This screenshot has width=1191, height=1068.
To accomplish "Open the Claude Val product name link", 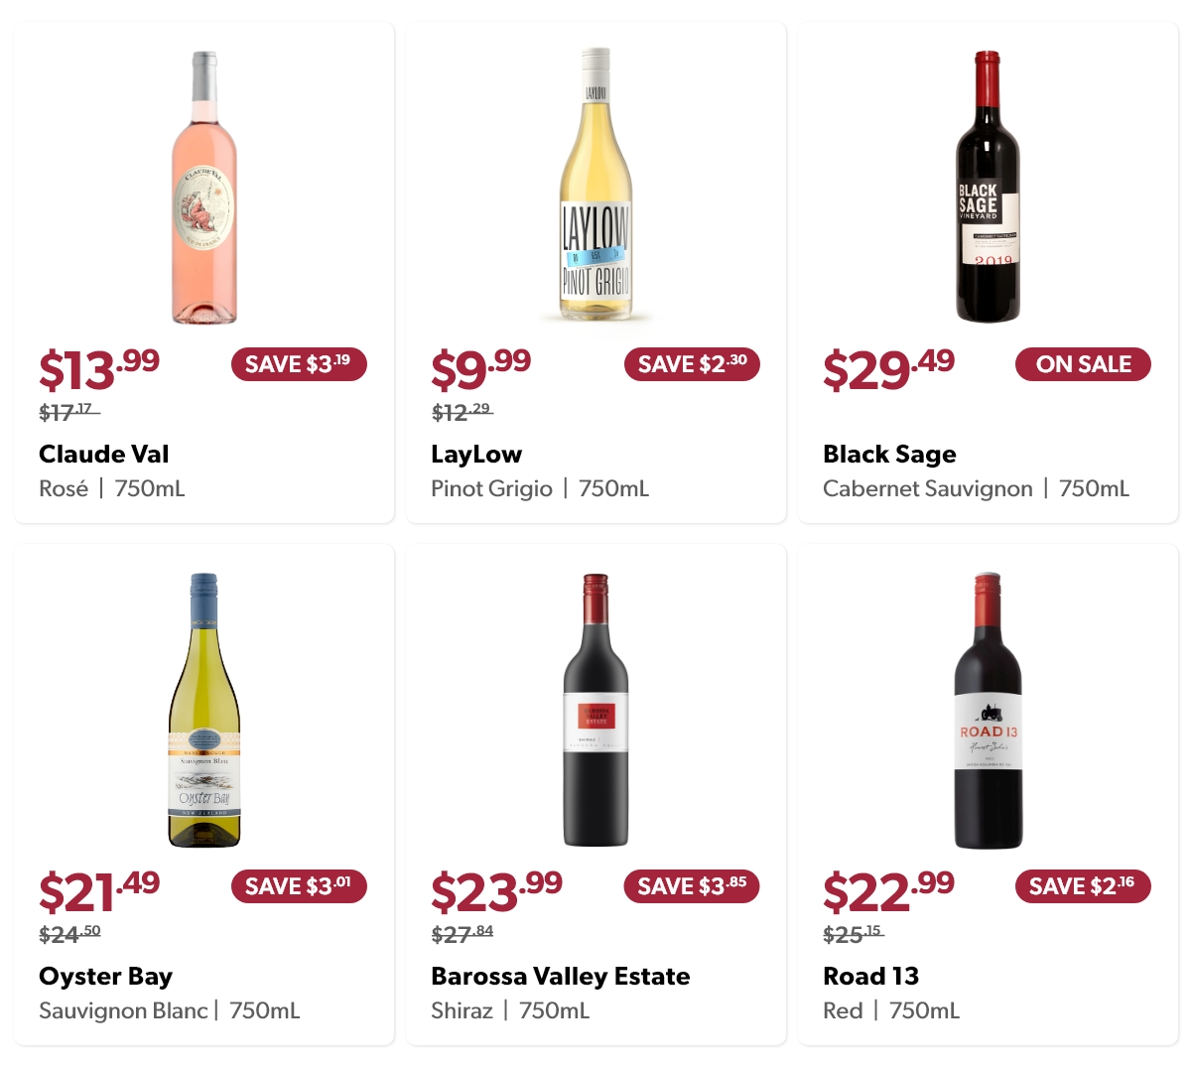I will tap(103, 454).
